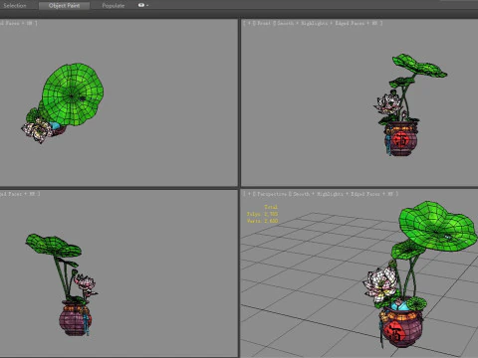Open the ribbon display options dropdown icon
Screen dimensions: 478x358
coord(143,5)
